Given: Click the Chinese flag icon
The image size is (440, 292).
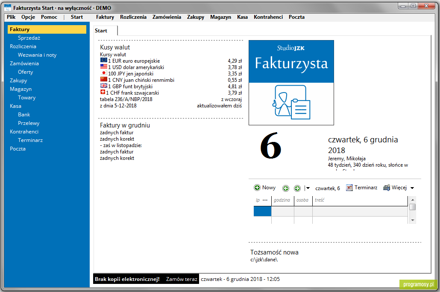Looking at the screenshot, I should [x=103, y=80].
